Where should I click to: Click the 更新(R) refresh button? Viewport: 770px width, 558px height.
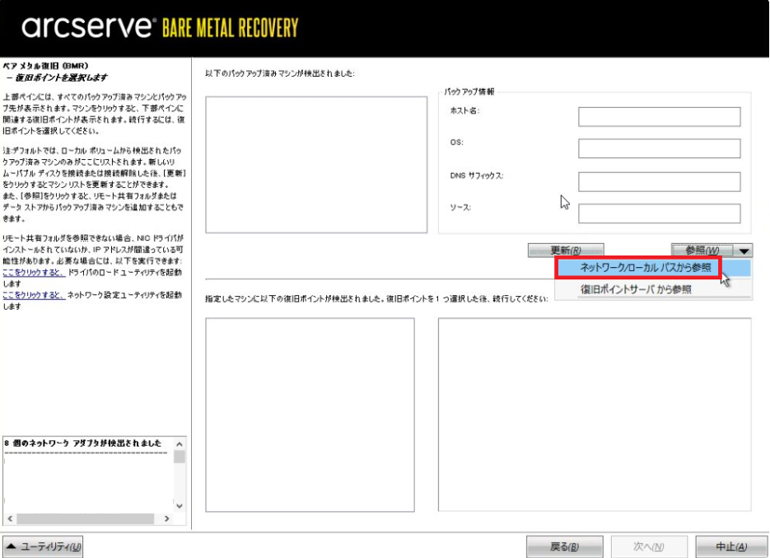click(566, 251)
